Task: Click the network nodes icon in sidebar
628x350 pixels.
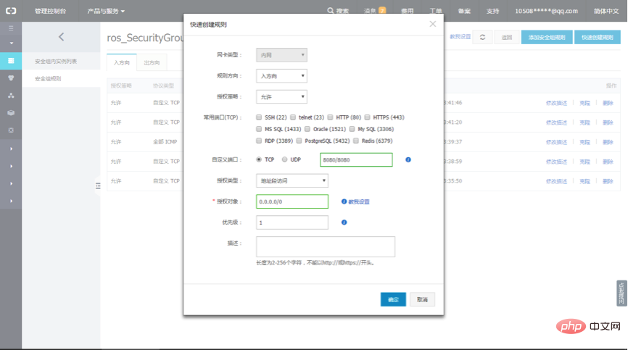Action: [x=11, y=96]
